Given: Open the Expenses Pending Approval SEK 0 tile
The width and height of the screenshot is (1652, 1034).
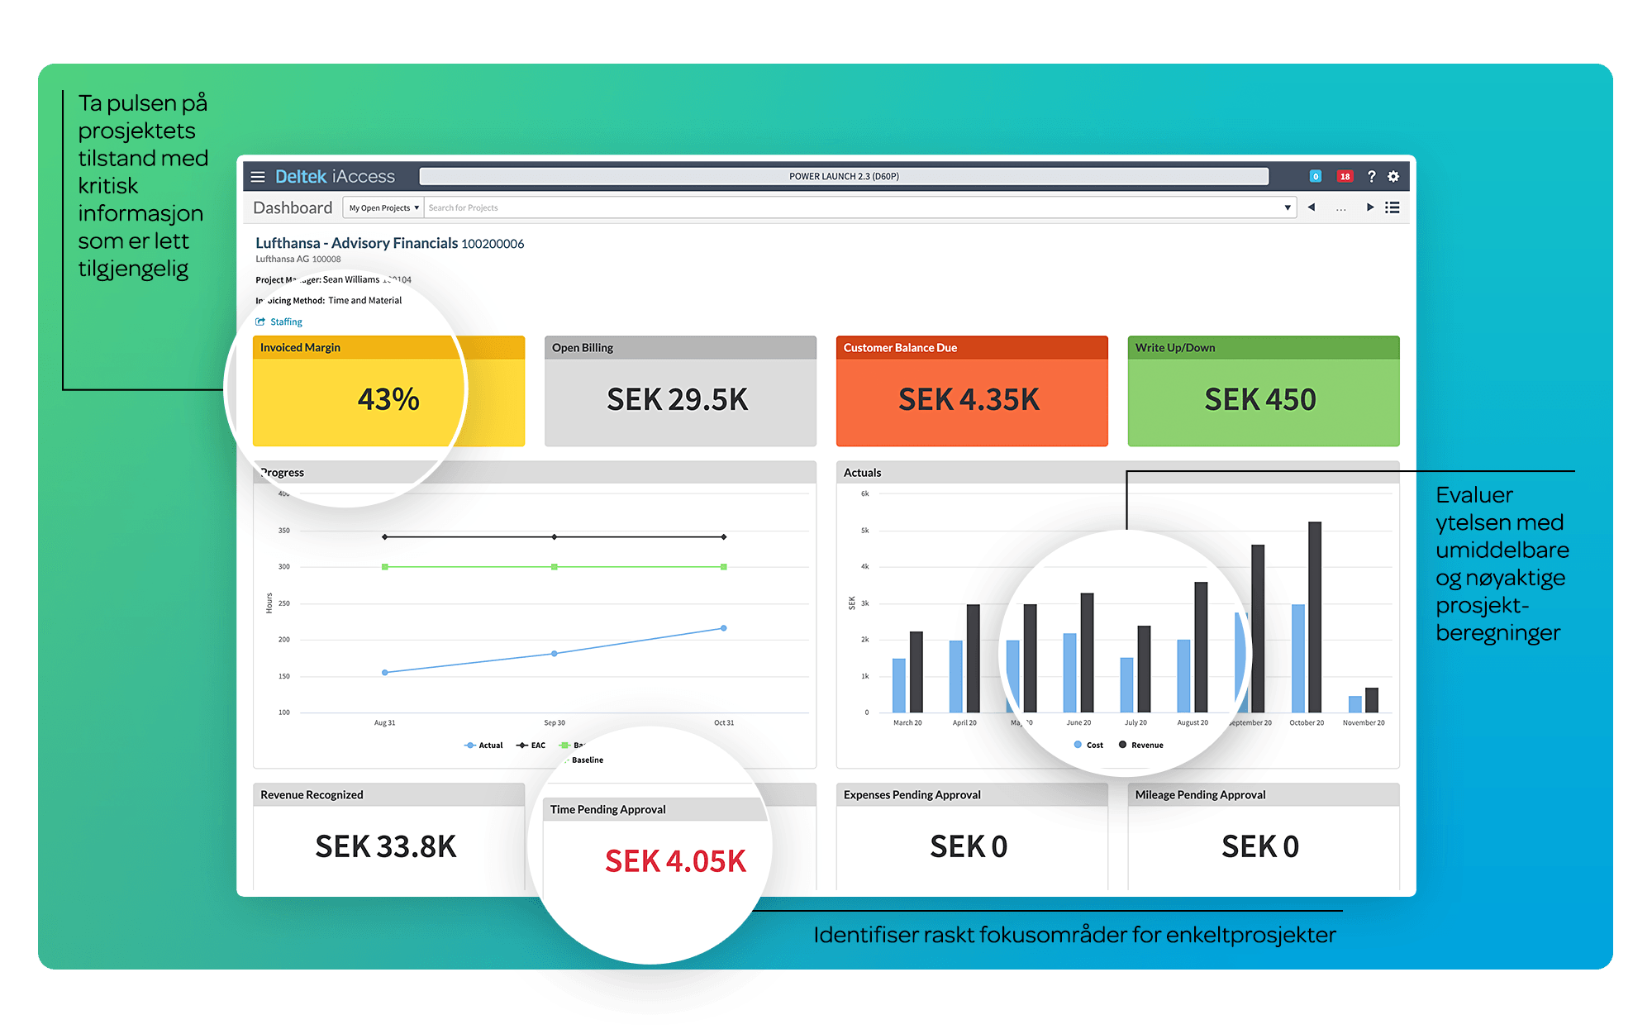Looking at the screenshot, I should tap(972, 836).
